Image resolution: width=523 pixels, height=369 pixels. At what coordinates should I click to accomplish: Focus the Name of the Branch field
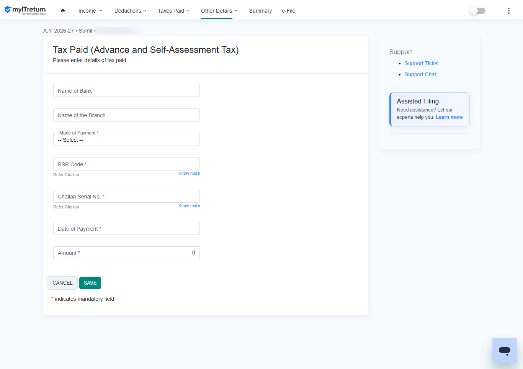[x=126, y=115]
